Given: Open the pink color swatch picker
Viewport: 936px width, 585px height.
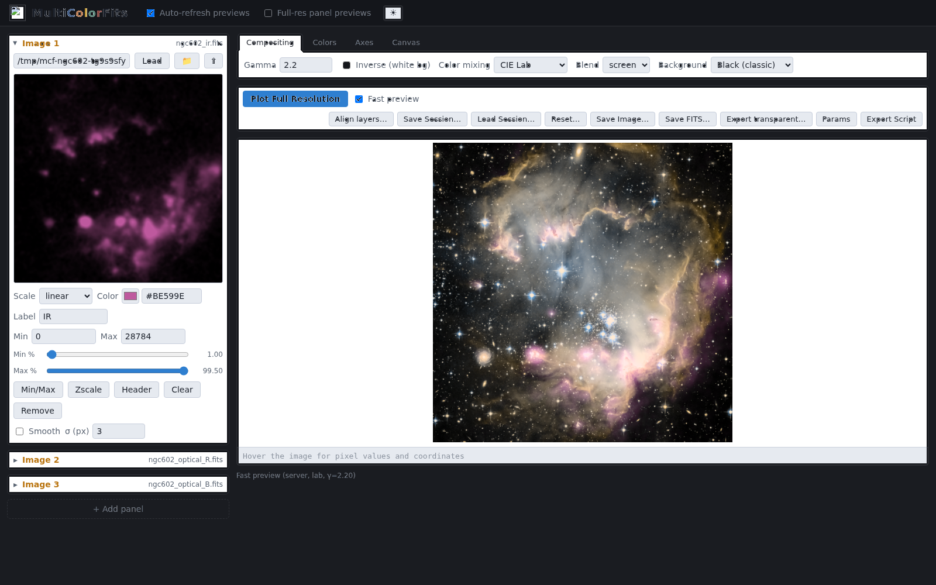Looking at the screenshot, I should point(130,296).
